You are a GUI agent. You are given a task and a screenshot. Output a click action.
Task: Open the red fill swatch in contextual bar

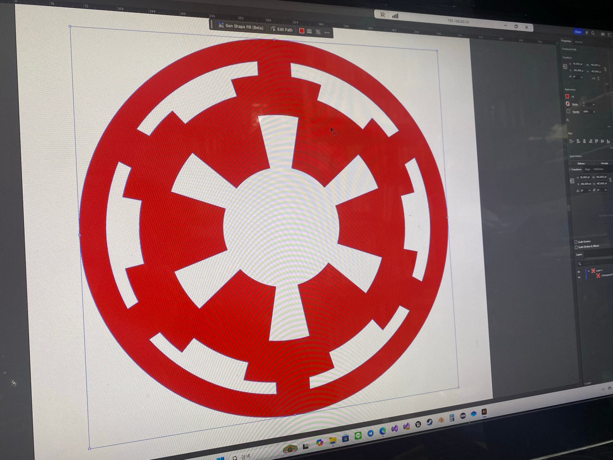pos(302,31)
